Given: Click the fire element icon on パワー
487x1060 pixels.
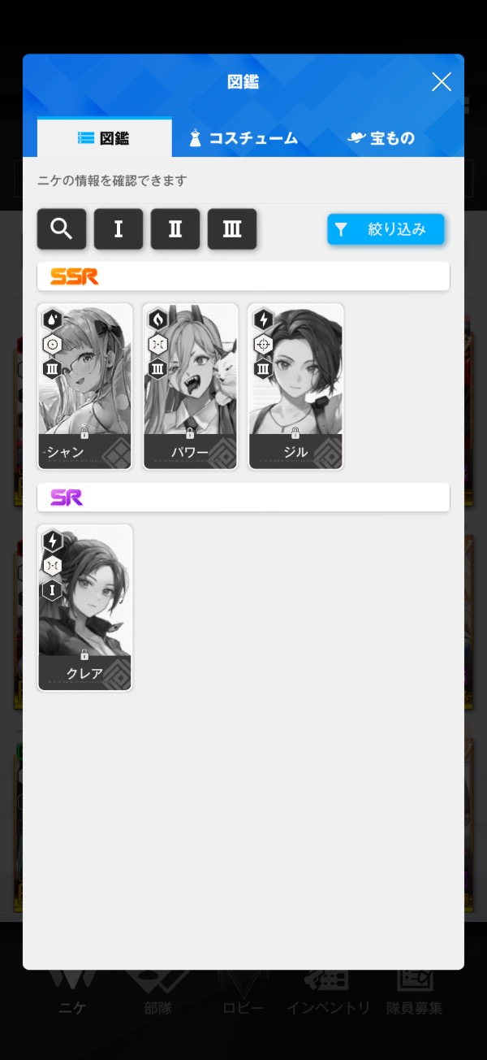Looking at the screenshot, I should click(x=157, y=319).
